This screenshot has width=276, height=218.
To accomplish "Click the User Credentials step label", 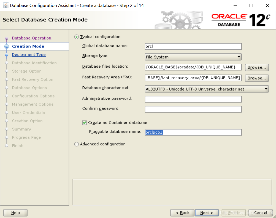I will tap(29, 113).
